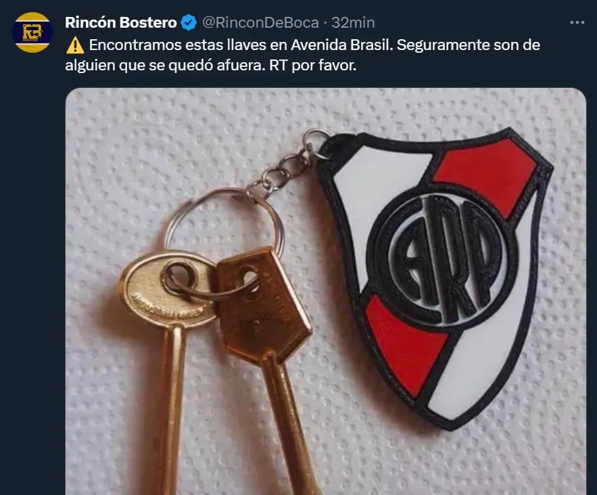Open the Rincón Bostero profile avatar
597x495 pixels.
click(32, 32)
